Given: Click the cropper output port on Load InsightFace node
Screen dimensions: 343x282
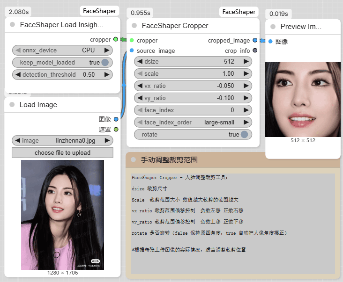Looking at the screenshot, I should click(116, 39).
